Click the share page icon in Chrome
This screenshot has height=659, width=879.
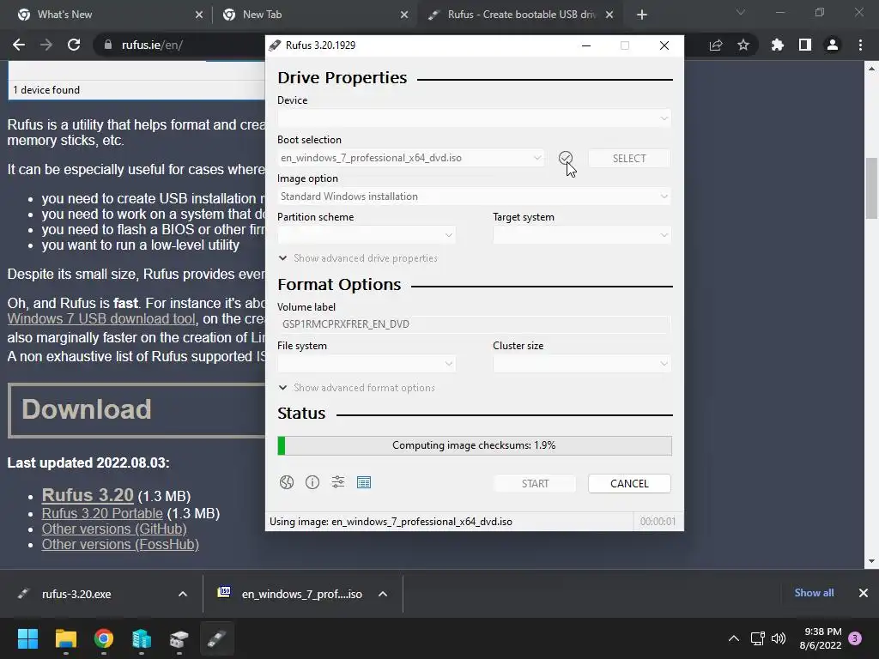[716, 45]
